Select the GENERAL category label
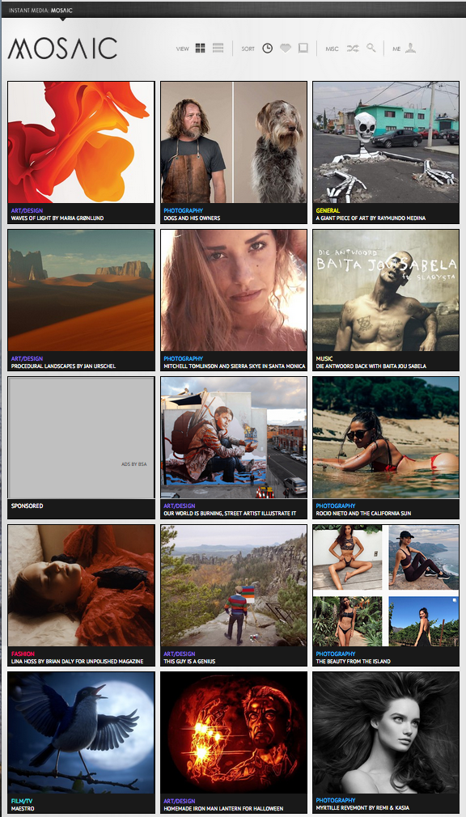 (328, 210)
